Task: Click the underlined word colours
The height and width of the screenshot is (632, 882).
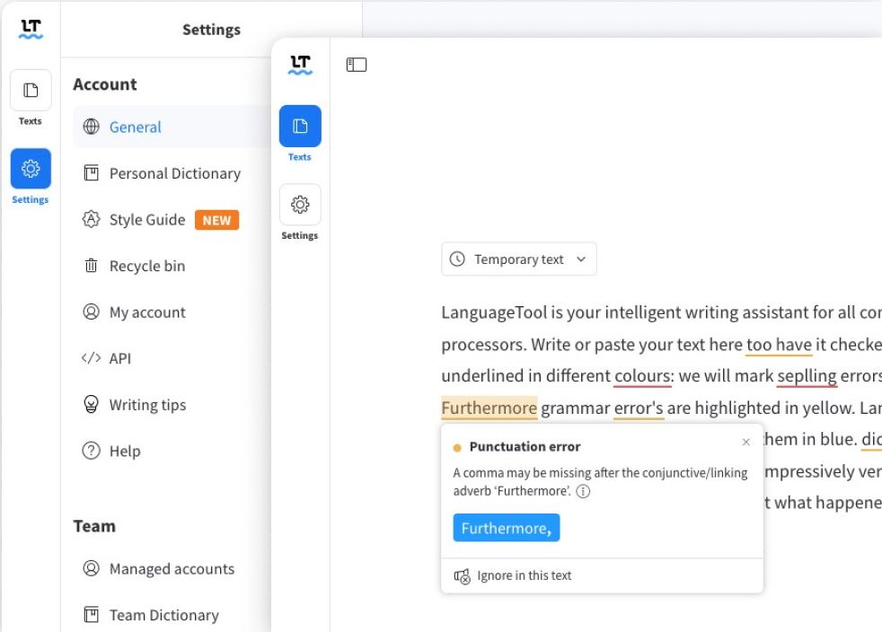Action: [x=642, y=375]
